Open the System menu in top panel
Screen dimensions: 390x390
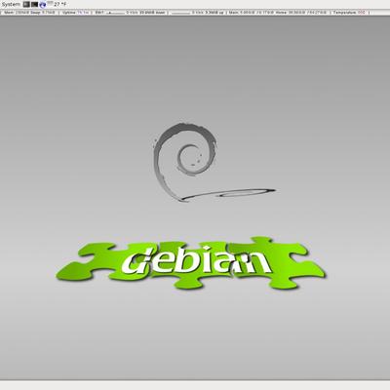[x=11, y=5]
